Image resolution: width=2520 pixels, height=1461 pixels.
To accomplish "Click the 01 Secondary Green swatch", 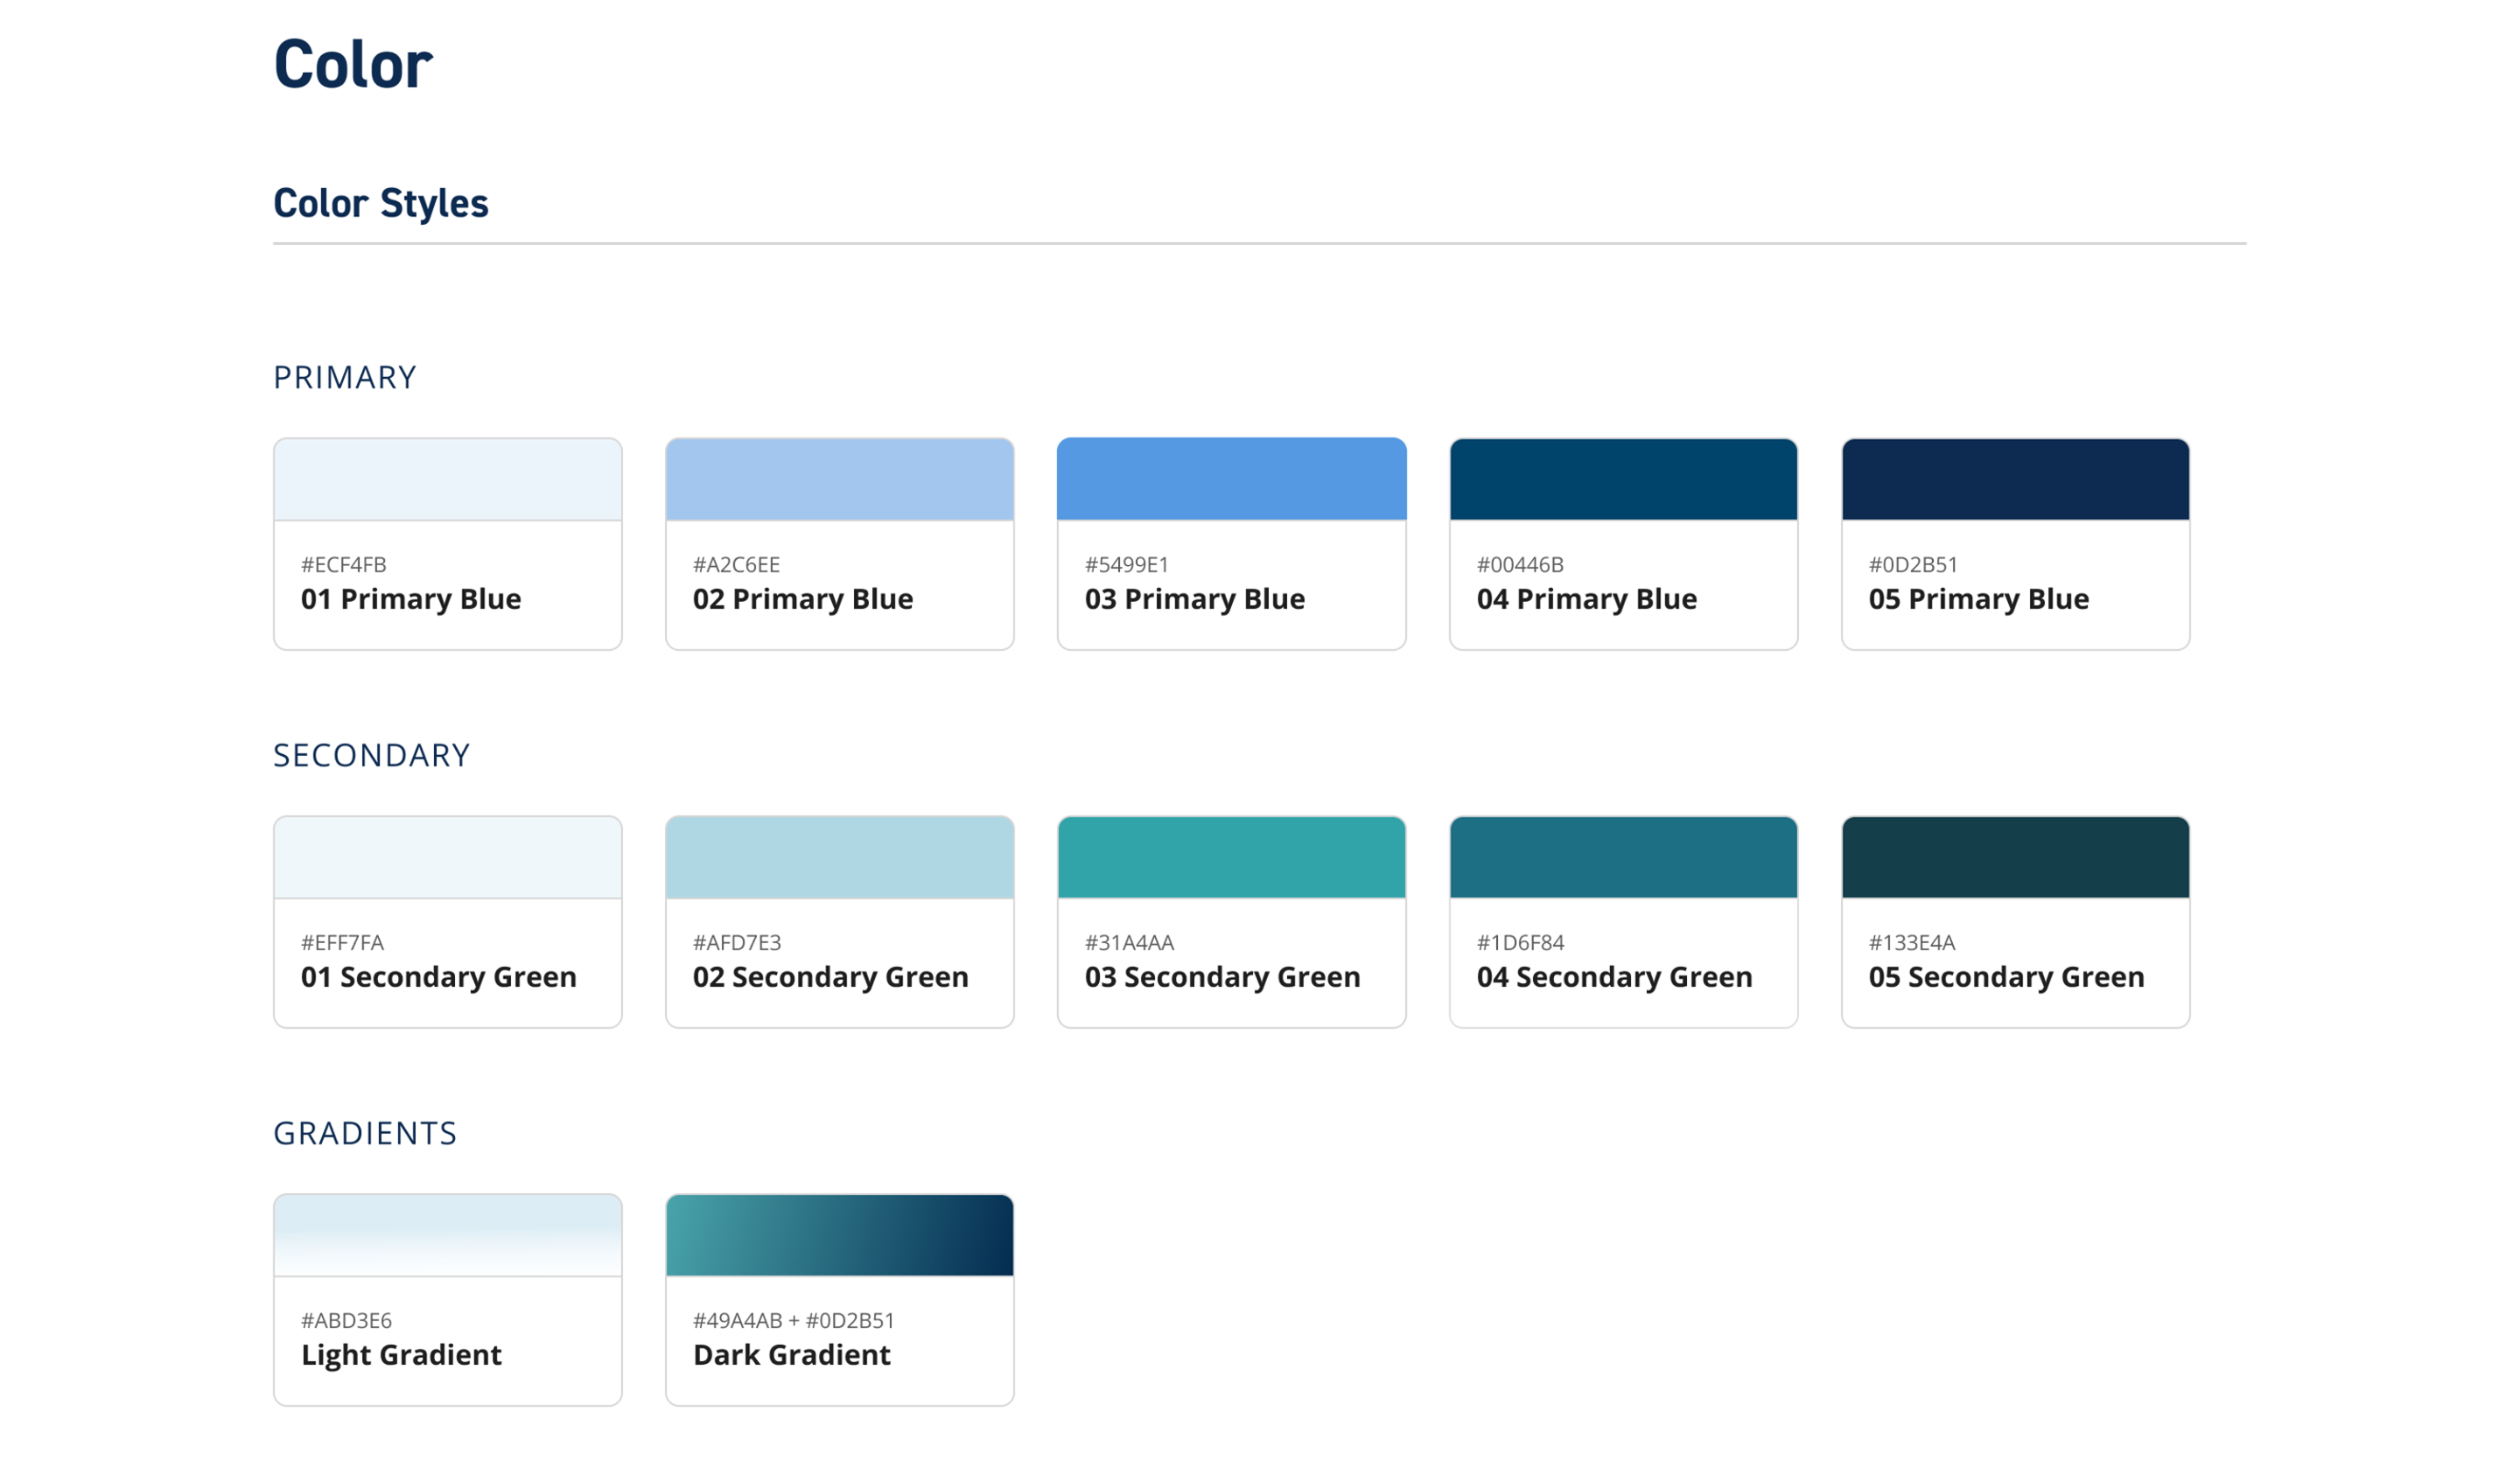I will pos(447,857).
